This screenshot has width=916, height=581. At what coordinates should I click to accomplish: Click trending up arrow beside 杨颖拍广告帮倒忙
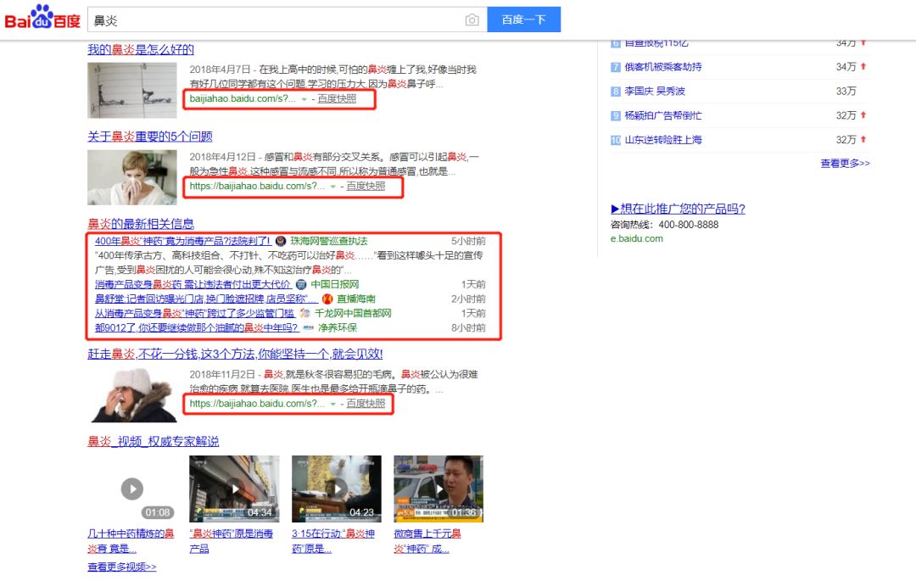click(x=863, y=115)
